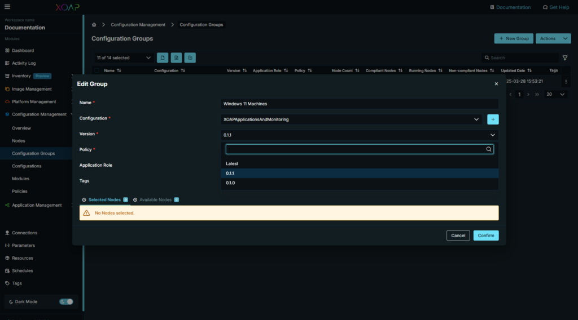Toggle the Dark Mode switch
This screenshot has height=320, width=578.
[x=67, y=301]
